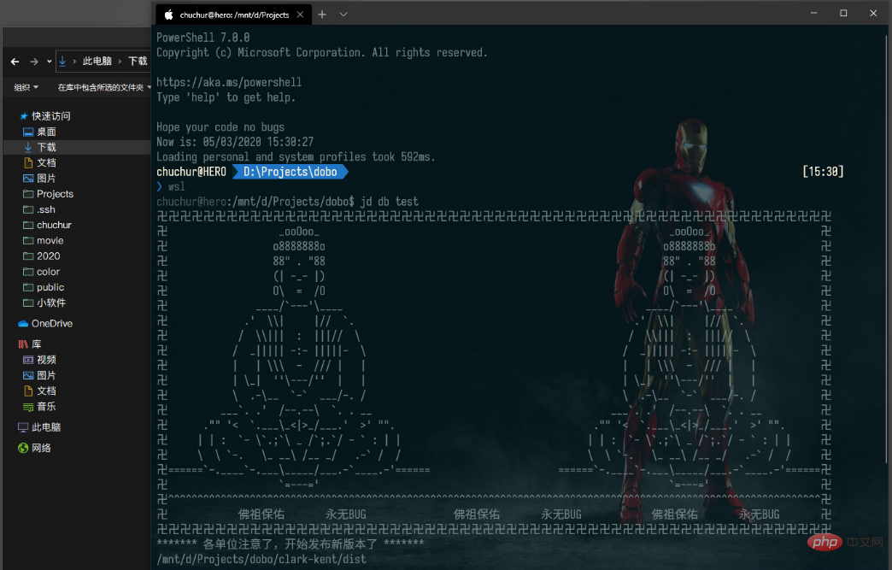
Task: Select the chuchur@hero: /mnt/d/Projects tab
Action: pyautogui.click(x=234, y=15)
